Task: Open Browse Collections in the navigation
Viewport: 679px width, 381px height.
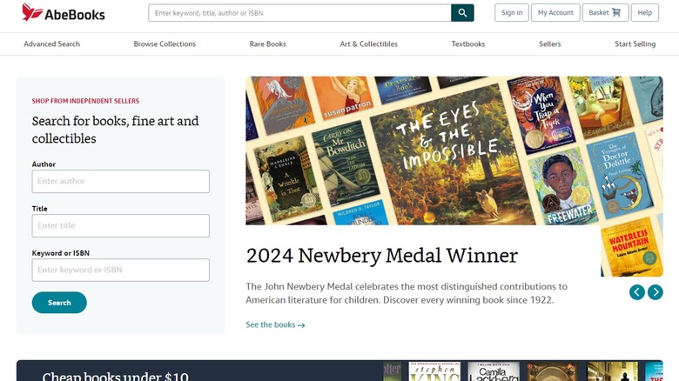Action: pyautogui.click(x=165, y=44)
